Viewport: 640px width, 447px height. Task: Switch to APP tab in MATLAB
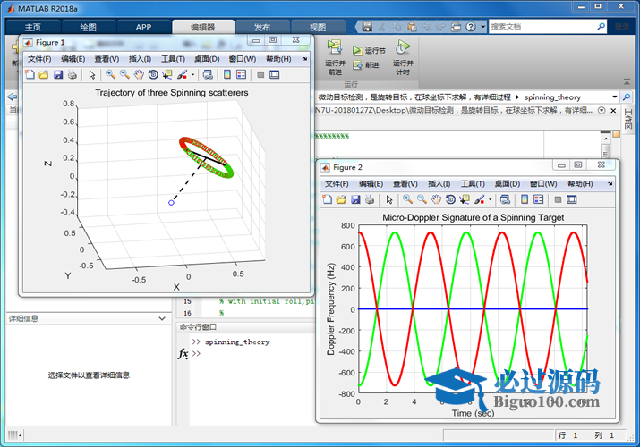coord(143,27)
